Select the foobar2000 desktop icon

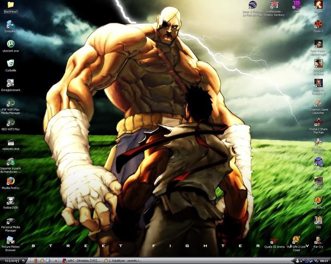(11, 203)
